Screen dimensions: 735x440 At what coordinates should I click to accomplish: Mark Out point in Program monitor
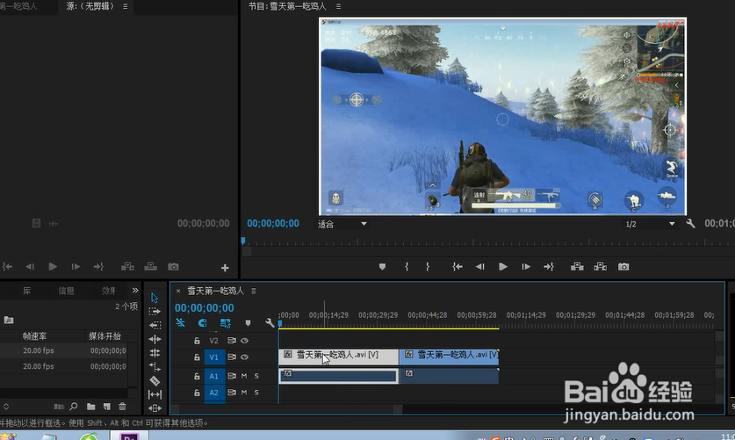pos(428,267)
